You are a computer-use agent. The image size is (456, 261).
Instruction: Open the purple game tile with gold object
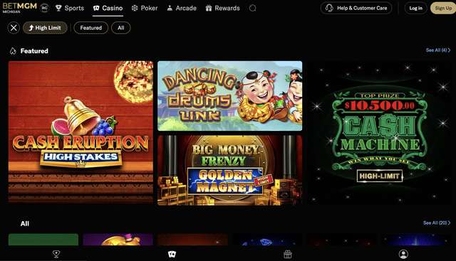pos(118,240)
